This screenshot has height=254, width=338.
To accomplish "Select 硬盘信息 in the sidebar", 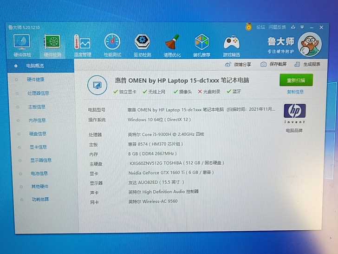I will click(x=38, y=134).
